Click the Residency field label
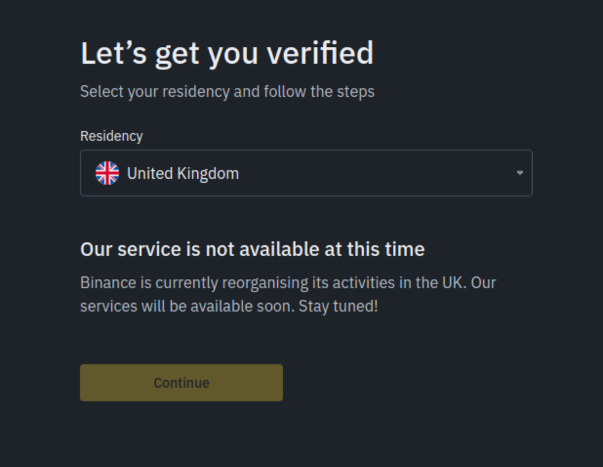The width and height of the screenshot is (603, 467). coord(111,136)
